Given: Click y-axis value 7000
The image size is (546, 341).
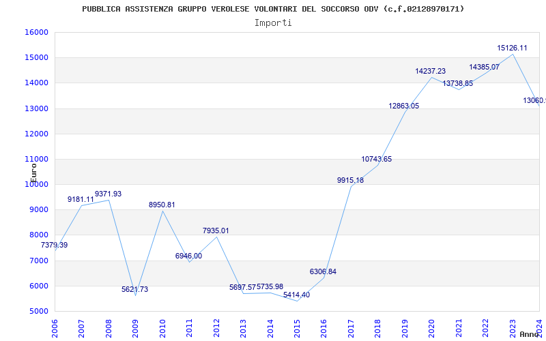Looking at the screenshot, I should click(38, 261).
